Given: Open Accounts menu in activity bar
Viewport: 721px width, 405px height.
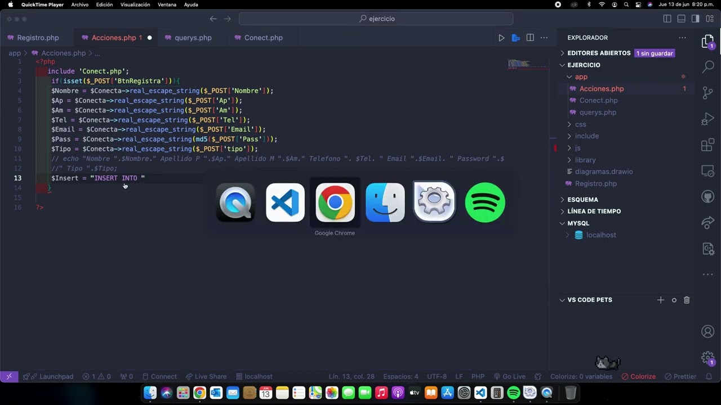Looking at the screenshot, I should [x=708, y=332].
